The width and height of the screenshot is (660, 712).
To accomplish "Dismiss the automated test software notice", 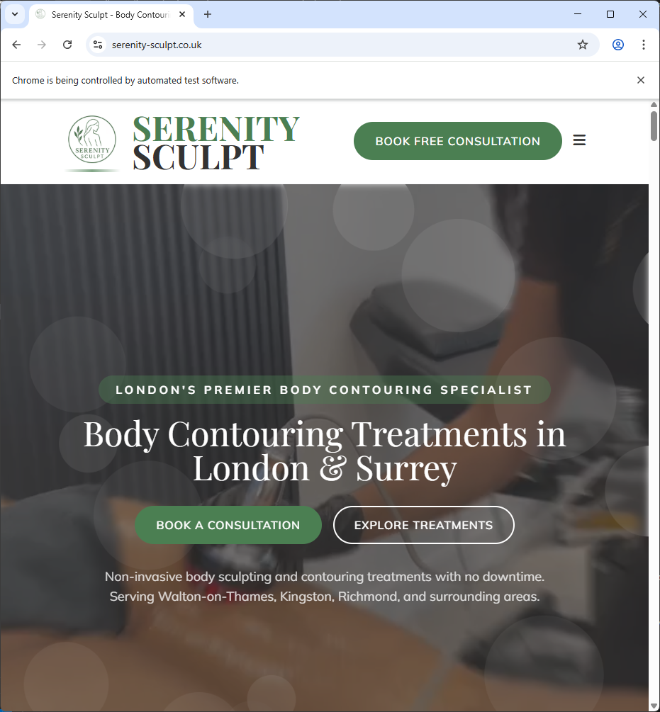I will click(640, 80).
